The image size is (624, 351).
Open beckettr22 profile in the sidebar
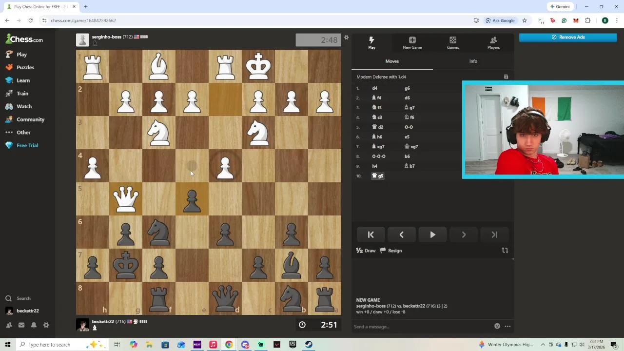[22, 311]
